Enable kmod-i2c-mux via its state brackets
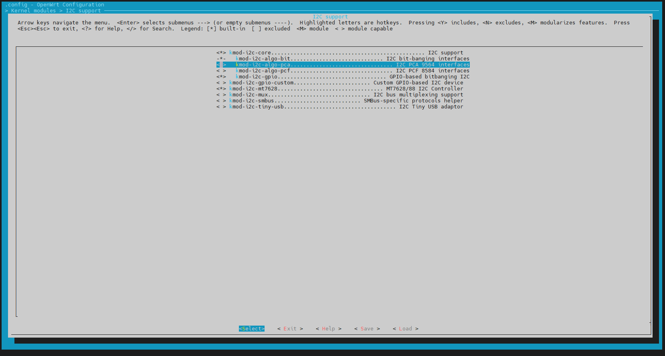Screen dimensions: 665x356 [x=221, y=95]
